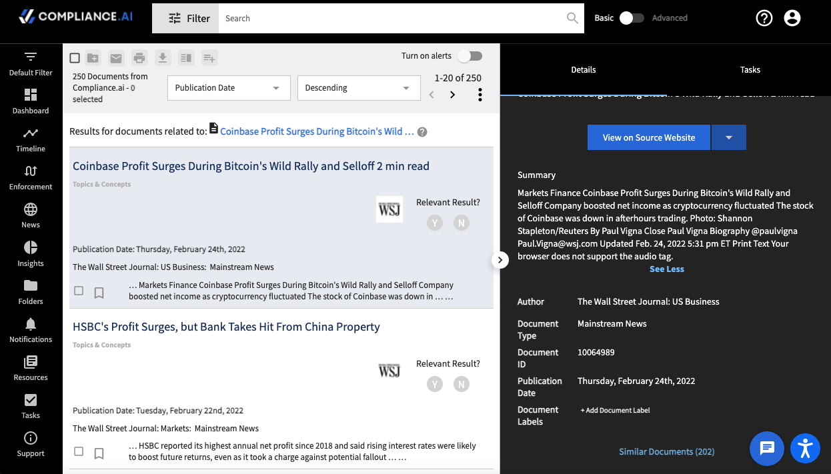Open Notifications in the sidebar
The image size is (831, 474).
(30, 330)
